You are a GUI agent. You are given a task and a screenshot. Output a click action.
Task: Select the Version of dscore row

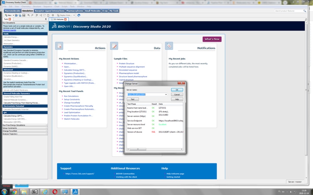coord(155,132)
